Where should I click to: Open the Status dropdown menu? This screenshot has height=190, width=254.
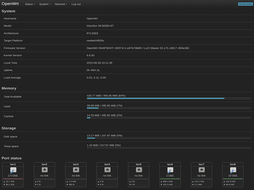click(x=30, y=4)
